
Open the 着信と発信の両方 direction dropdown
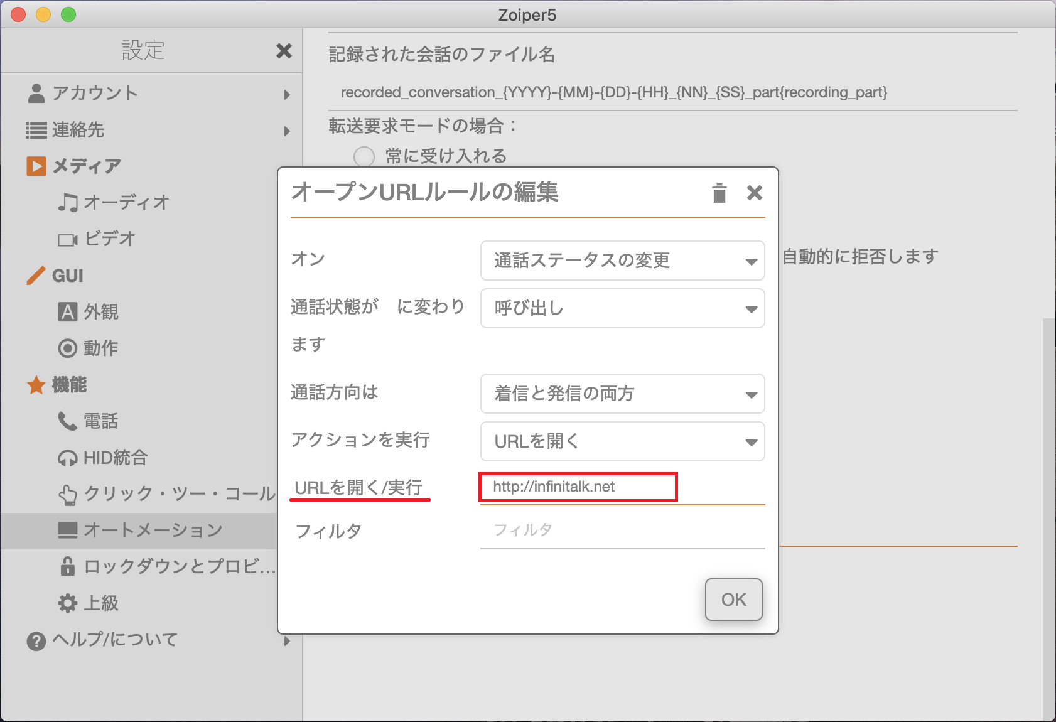click(622, 394)
